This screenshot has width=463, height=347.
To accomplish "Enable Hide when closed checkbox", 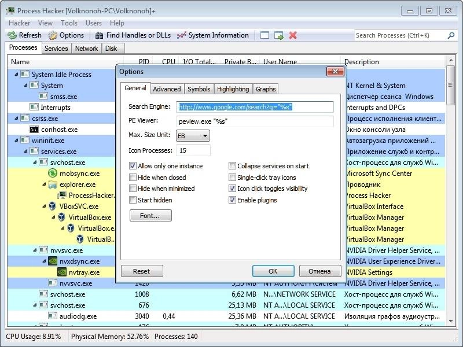I will pos(133,178).
